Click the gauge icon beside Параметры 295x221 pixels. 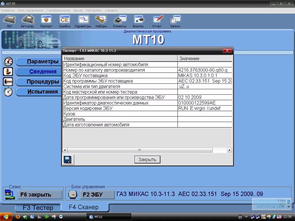tap(8, 62)
